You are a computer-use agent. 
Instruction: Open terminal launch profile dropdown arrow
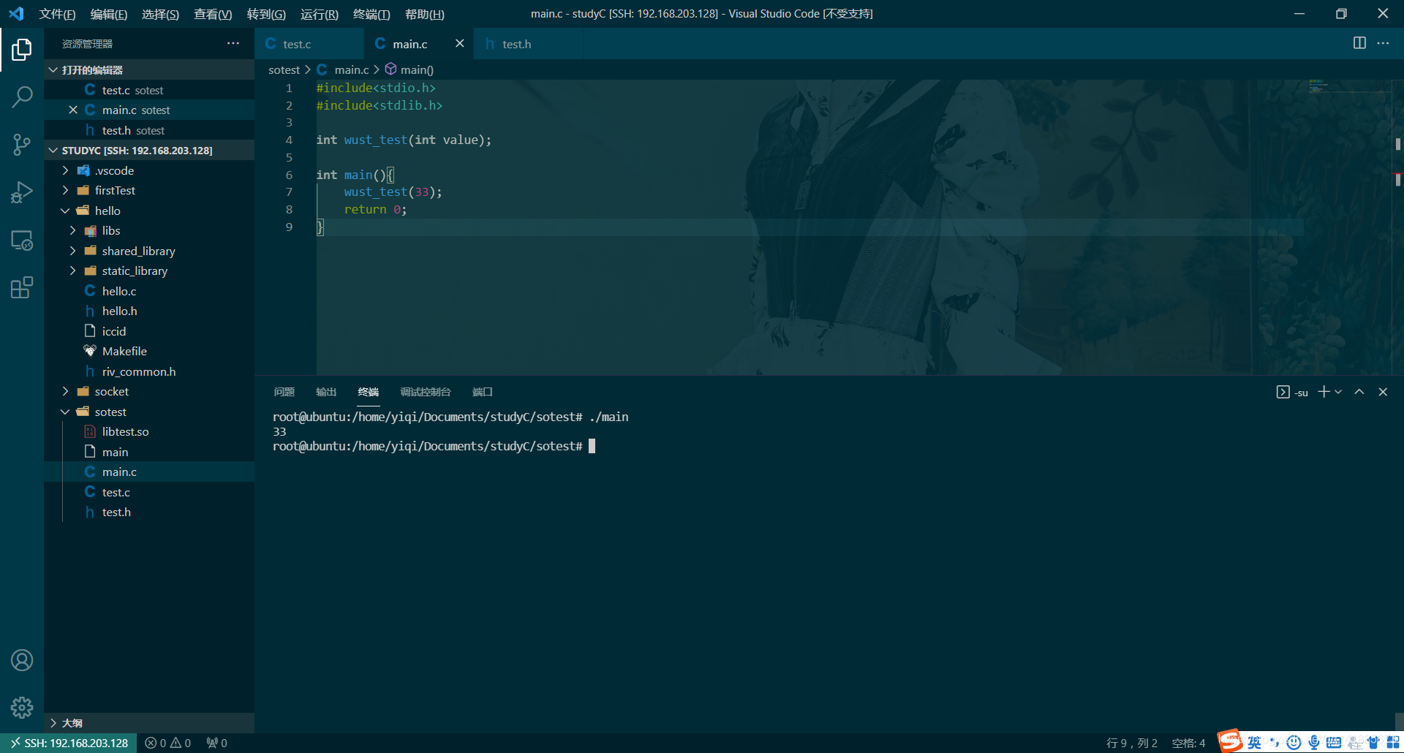[x=1338, y=392]
